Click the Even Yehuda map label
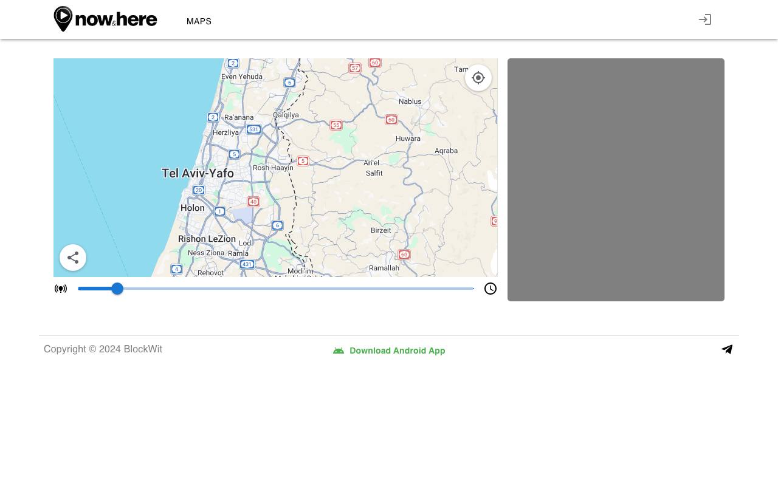 (242, 77)
